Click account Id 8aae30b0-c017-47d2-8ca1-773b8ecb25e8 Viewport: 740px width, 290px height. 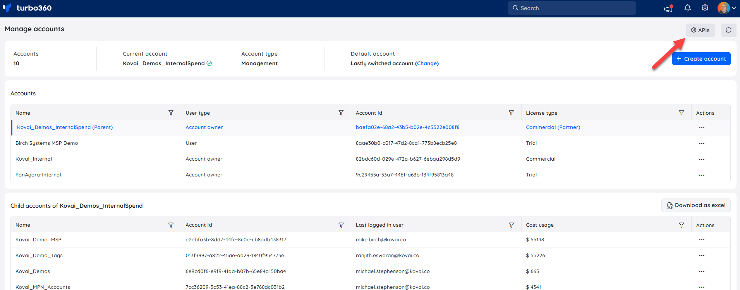[x=406, y=143]
